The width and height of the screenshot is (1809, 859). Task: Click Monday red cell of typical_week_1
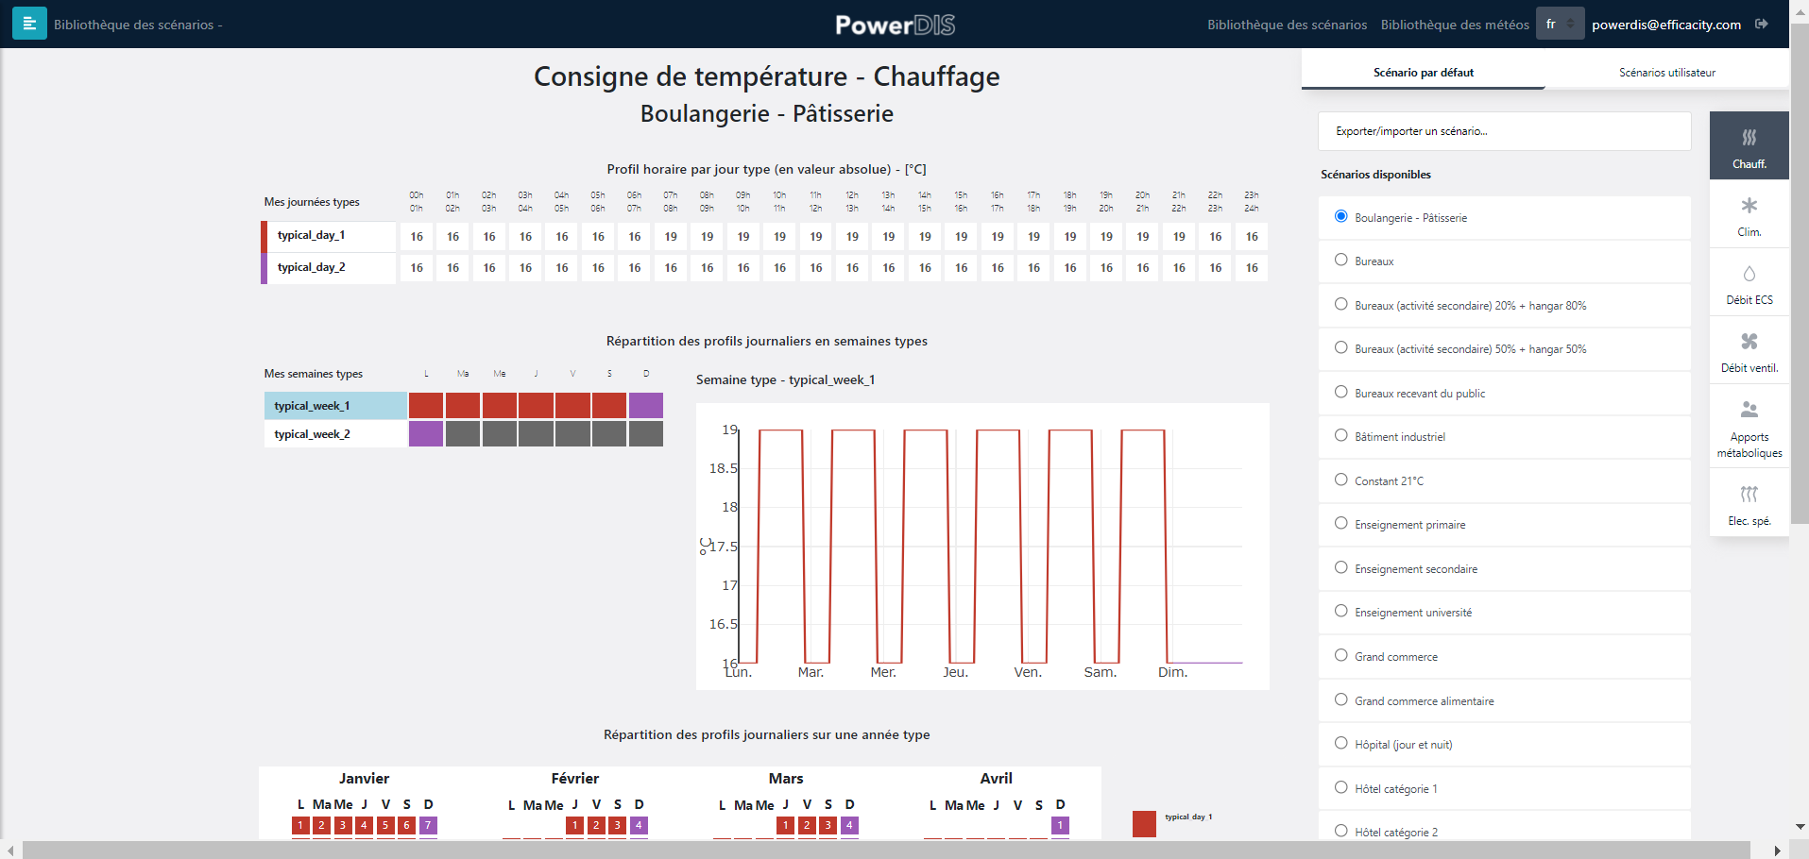[426, 406]
